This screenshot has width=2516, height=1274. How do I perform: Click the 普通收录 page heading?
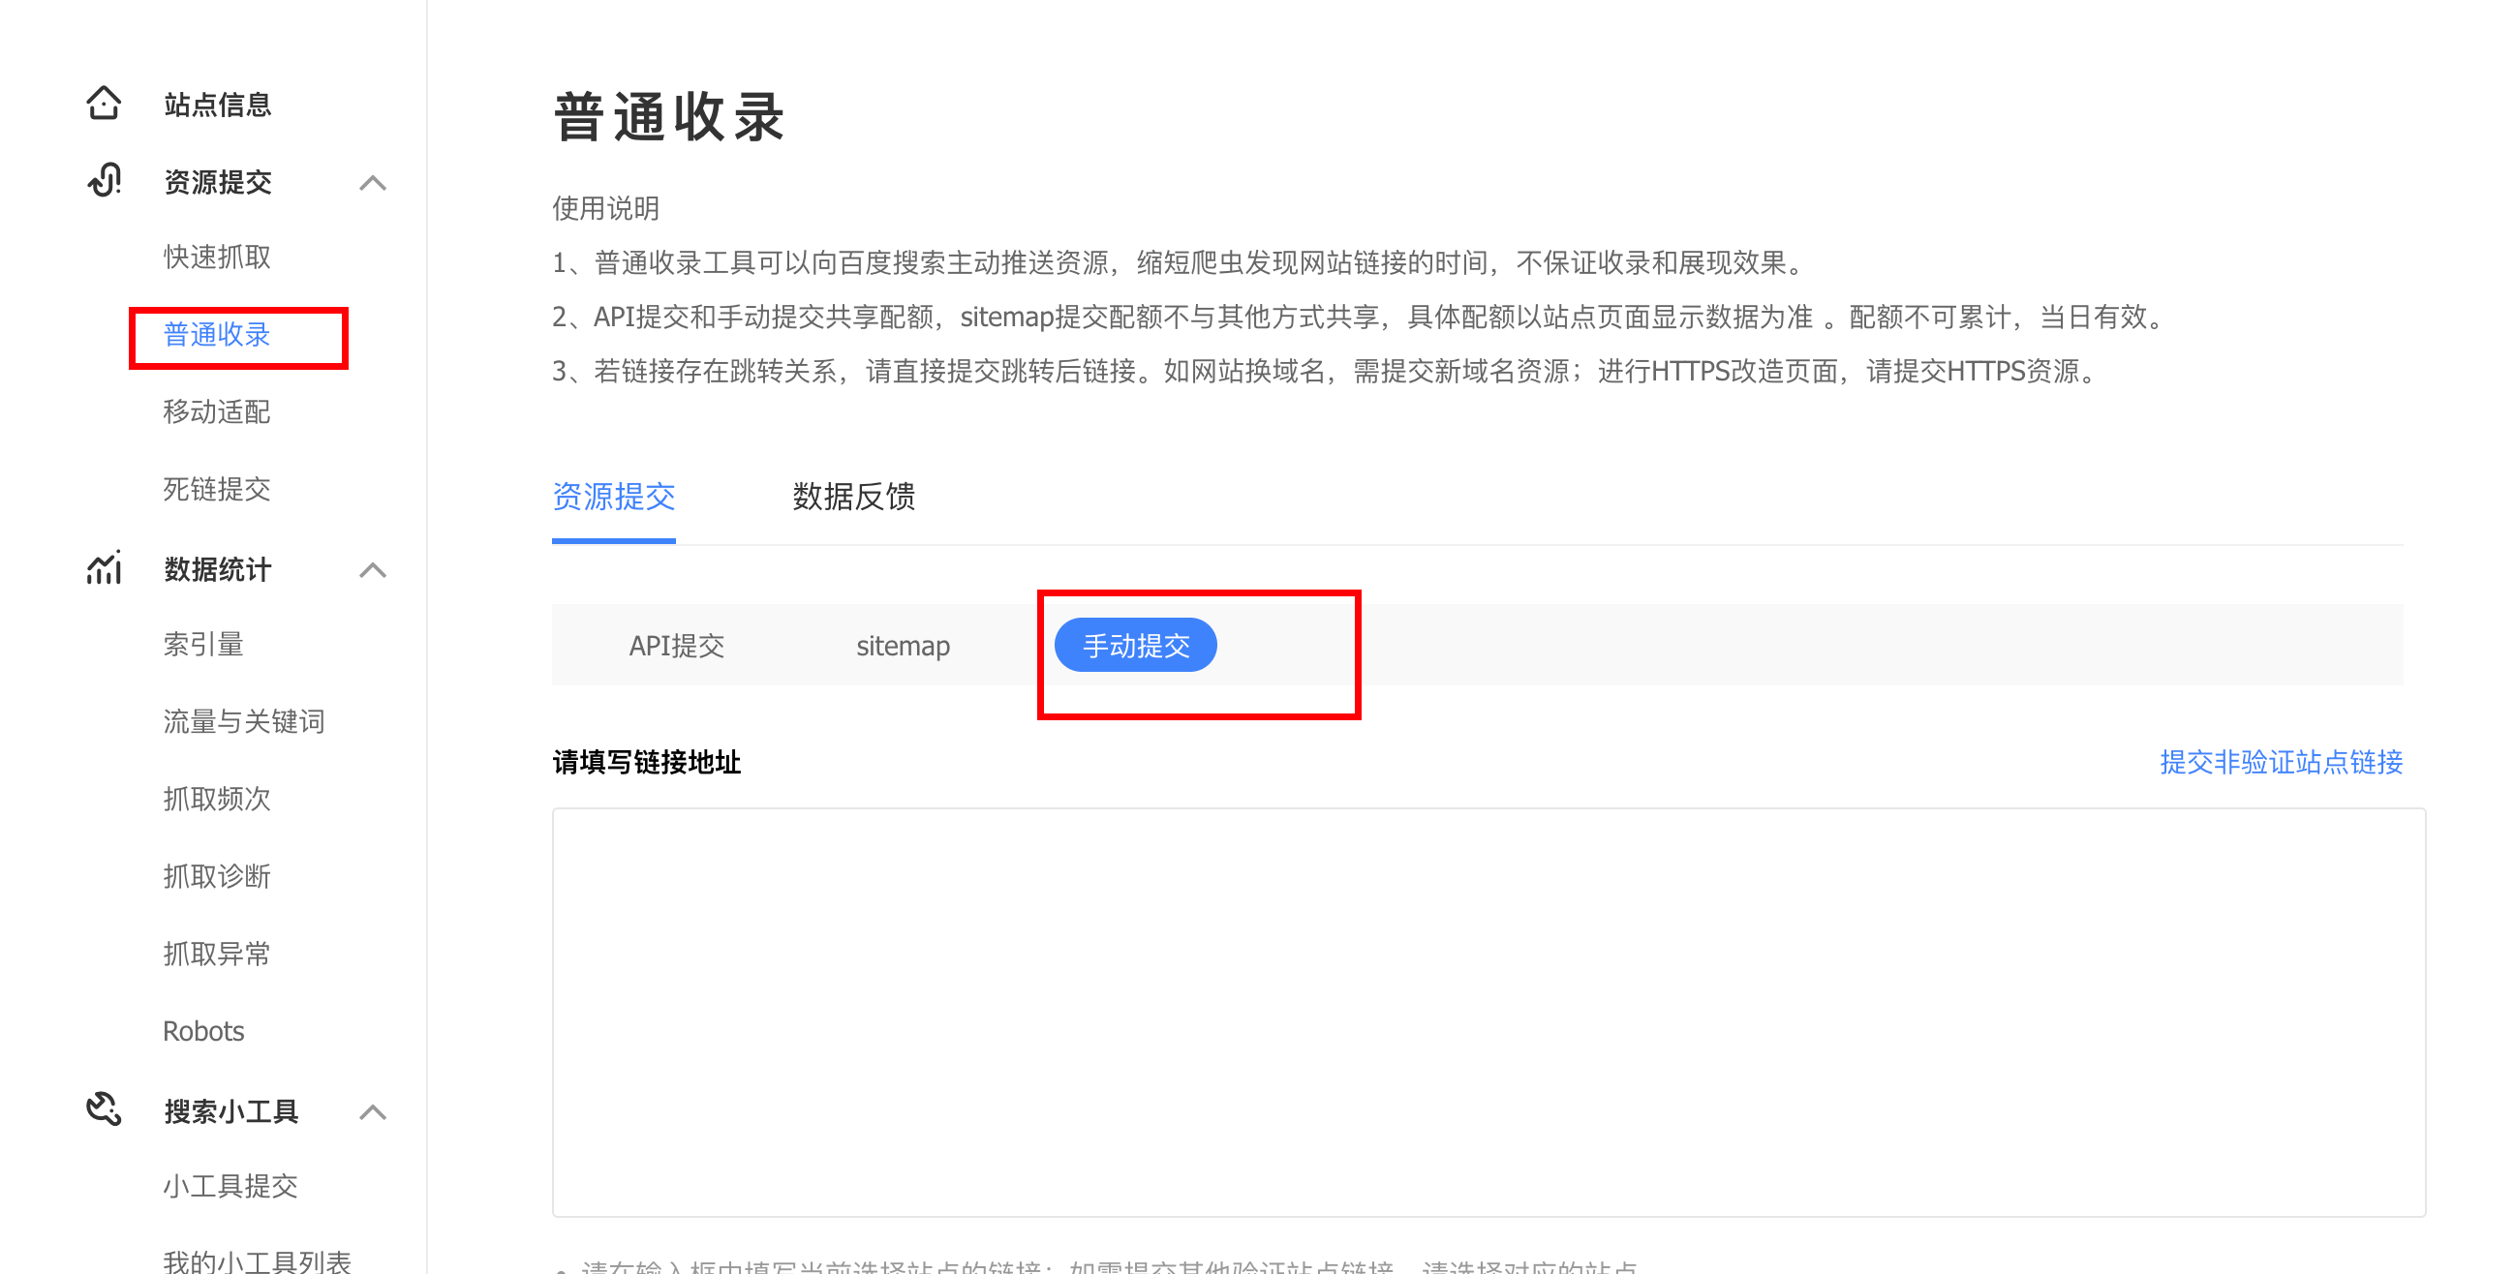pos(669,117)
